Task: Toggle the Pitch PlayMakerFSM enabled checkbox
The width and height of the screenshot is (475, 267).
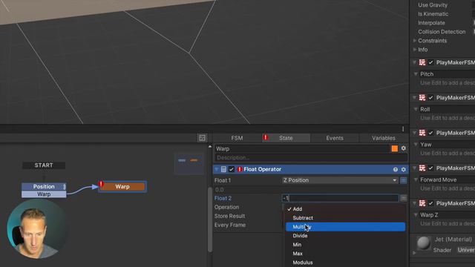Action: coord(430,62)
